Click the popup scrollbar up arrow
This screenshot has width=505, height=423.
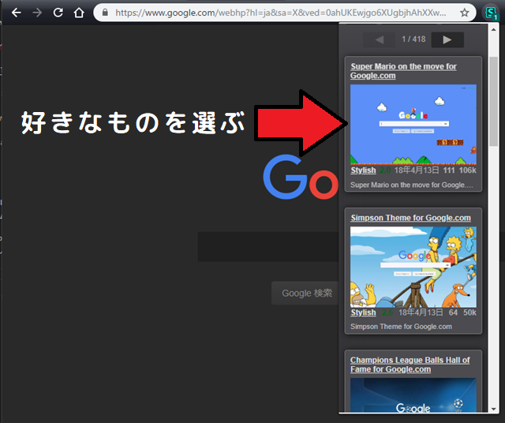point(493,30)
